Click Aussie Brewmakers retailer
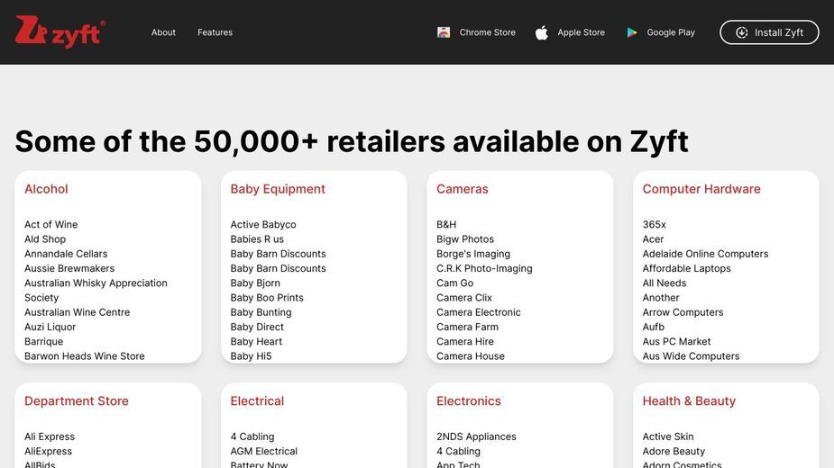834x468 pixels. [x=69, y=269]
